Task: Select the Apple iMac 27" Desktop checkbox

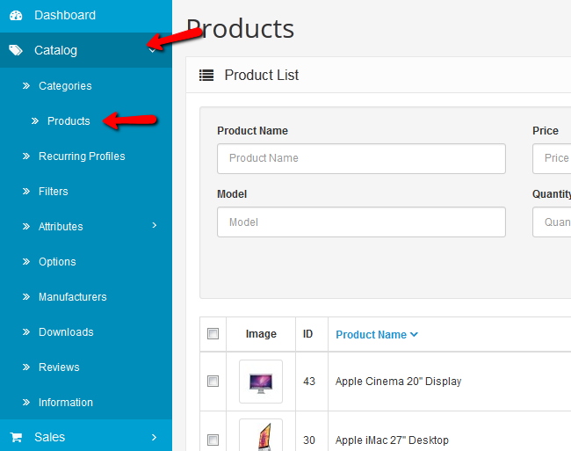Action: pos(213,440)
